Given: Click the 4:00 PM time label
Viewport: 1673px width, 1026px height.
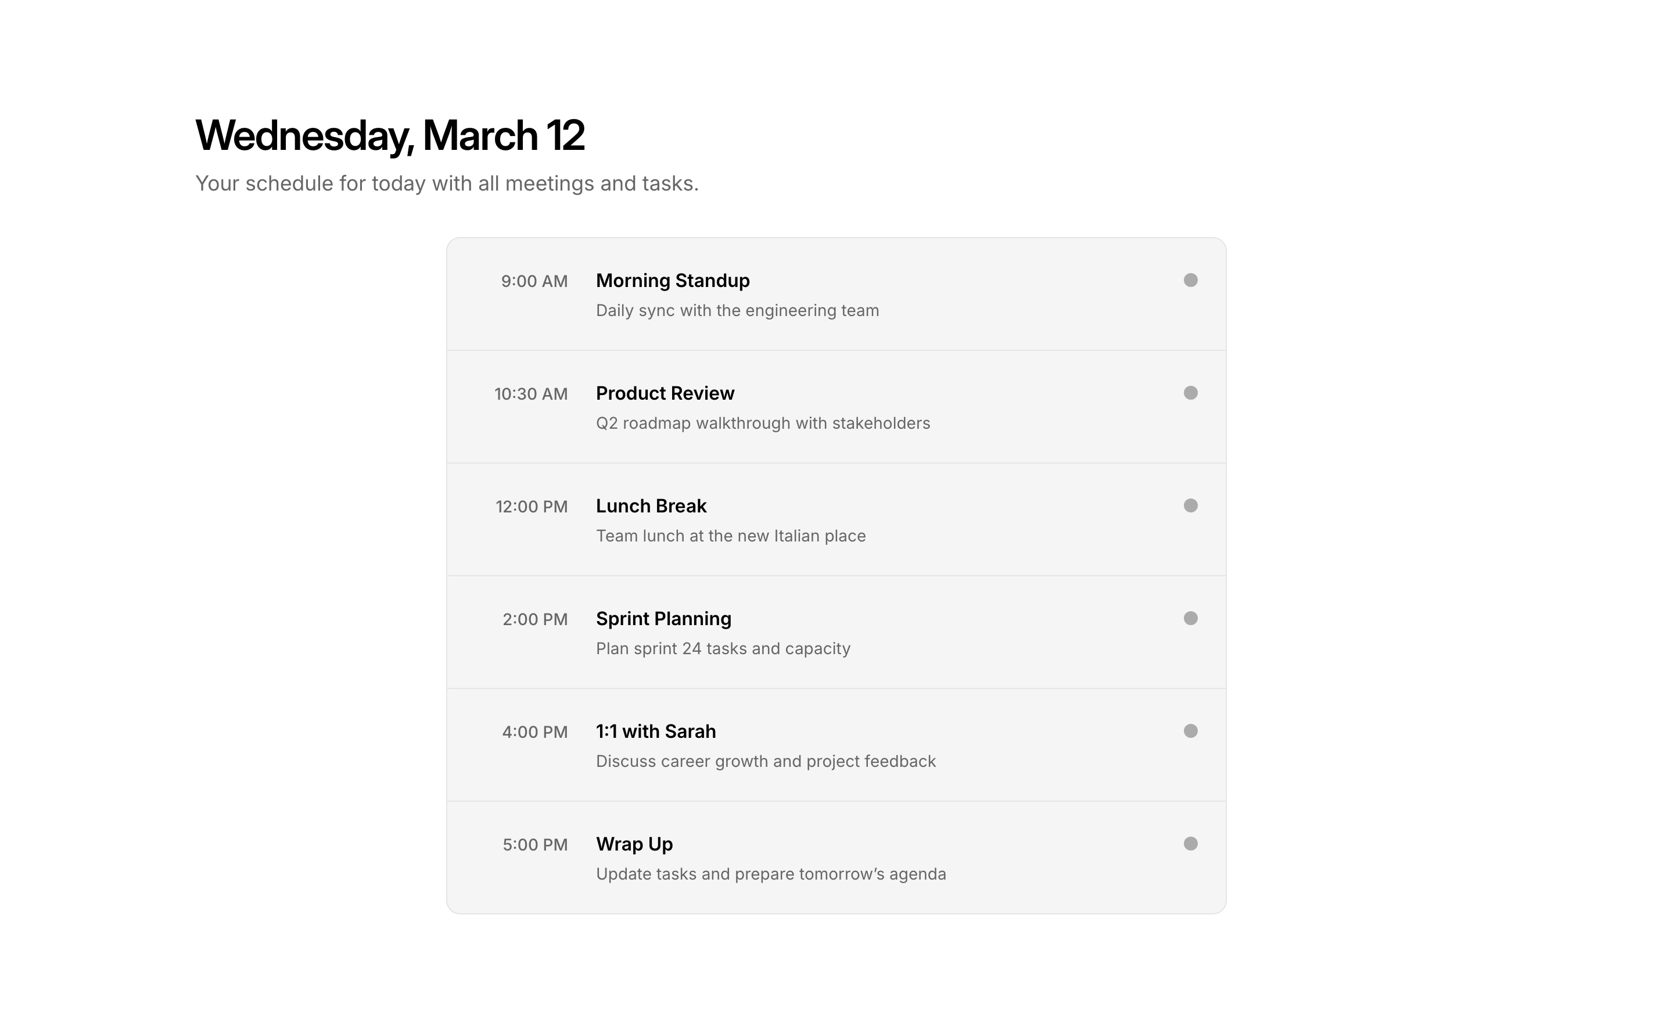Looking at the screenshot, I should (534, 732).
